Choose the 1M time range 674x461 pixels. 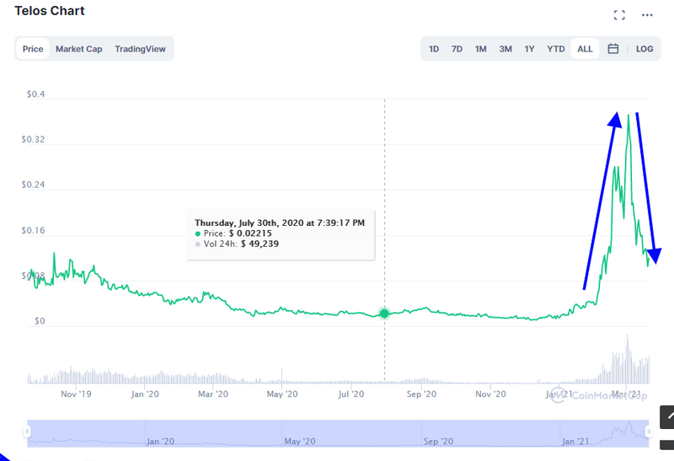480,49
